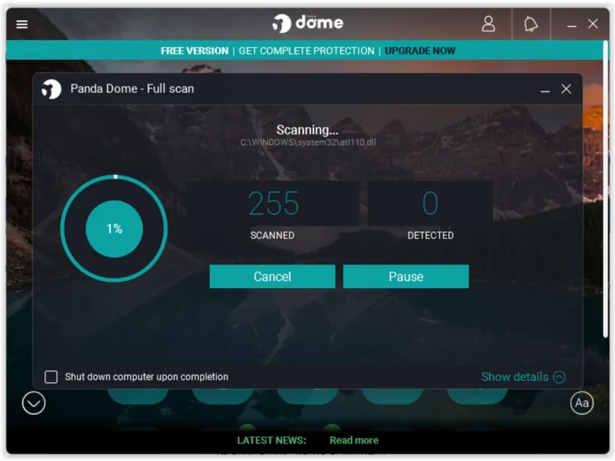Click the SCANNED label
The height and width of the screenshot is (461, 615).
272,235
